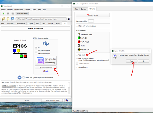This screenshot has height=113, width=153.
Task: Click the red C.A. Failed icon
Action: [79, 42]
